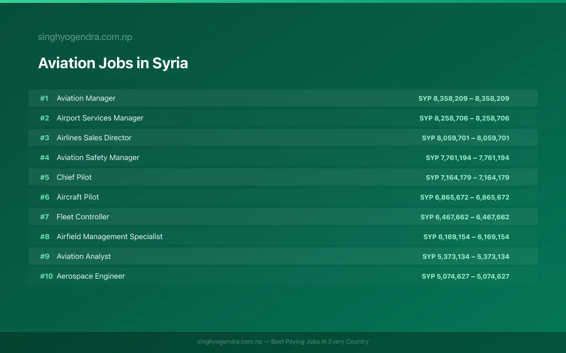Select the Airfield Management Specialist job title

click(x=109, y=237)
